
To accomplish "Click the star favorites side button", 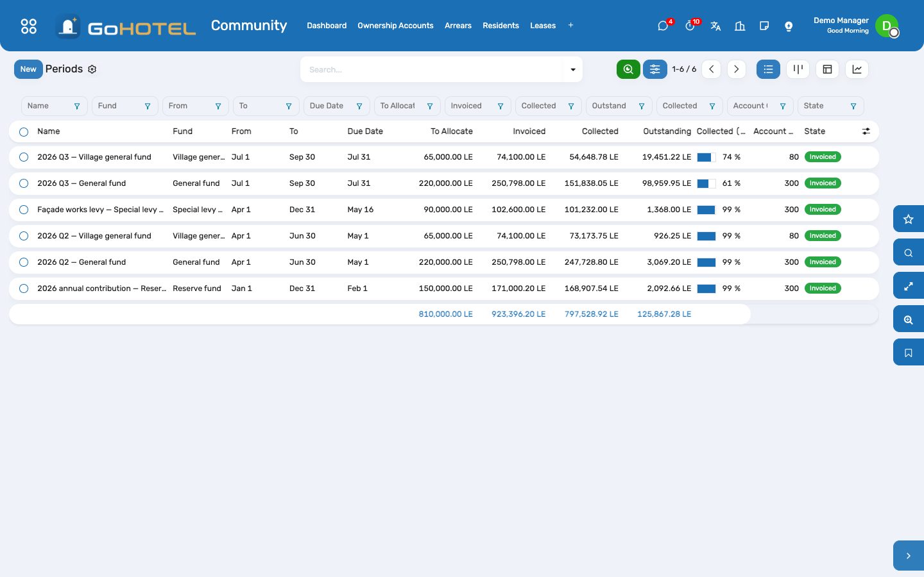I will (909, 219).
